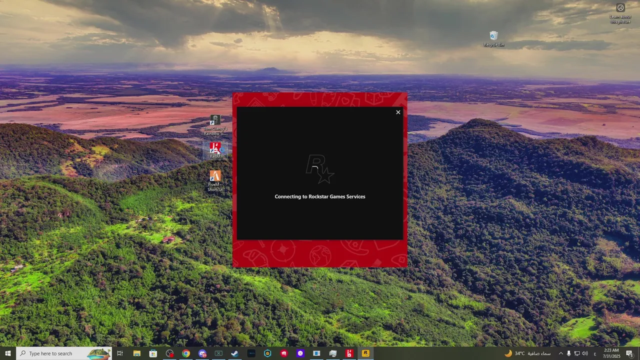Click the Rockstar Games Launcher taskbar icon
640x360 pixels.
click(x=365, y=353)
